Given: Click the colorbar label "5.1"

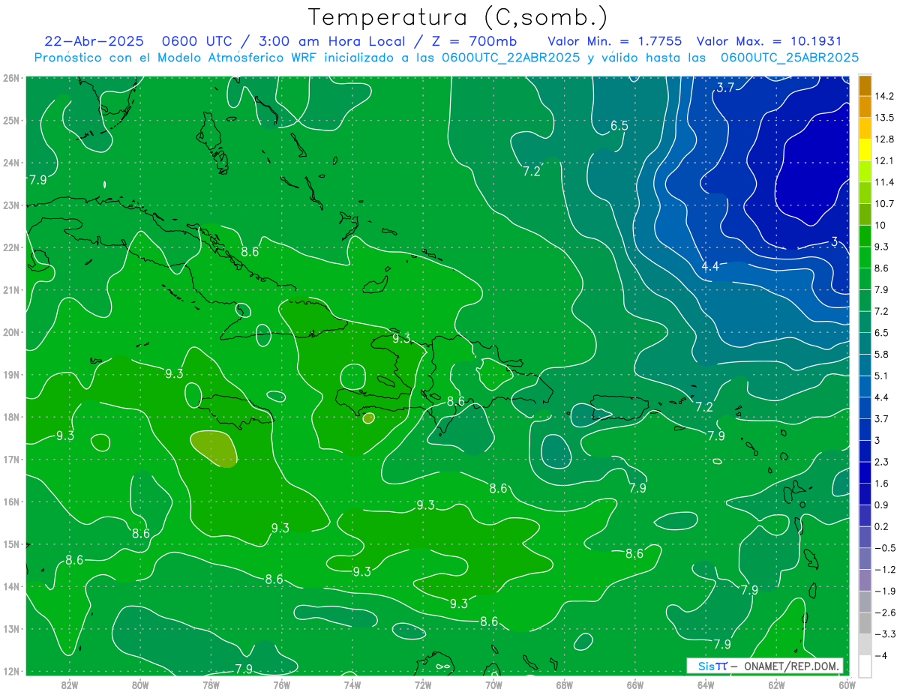Looking at the screenshot, I should [x=881, y=376].
